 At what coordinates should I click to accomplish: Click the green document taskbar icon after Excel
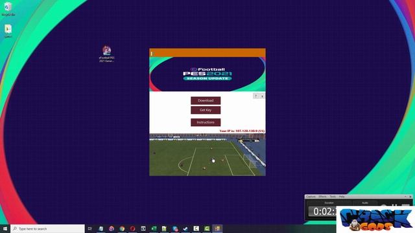tap(164, 228)
